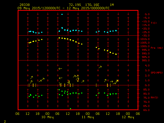Click the number 2 in bottom-left corner
Screen dimensions: 164x123
5,121
